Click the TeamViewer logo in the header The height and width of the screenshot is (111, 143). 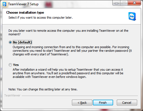tap(132, 16)
